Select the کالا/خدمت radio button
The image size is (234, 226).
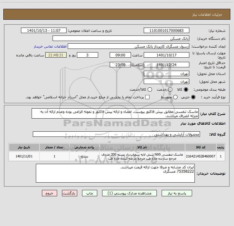click(x=150, y=89)
